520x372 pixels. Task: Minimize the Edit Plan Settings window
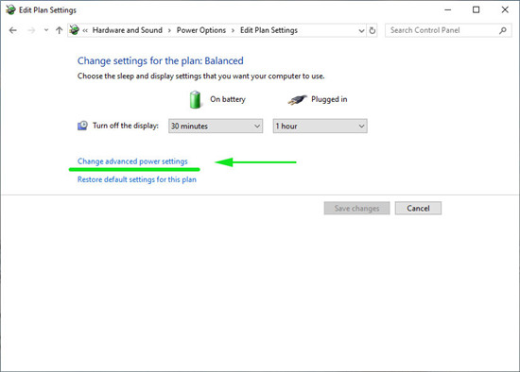(x=448, y=10)
